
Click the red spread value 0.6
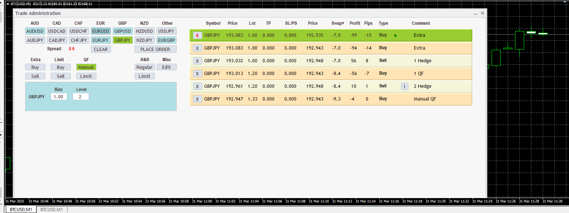(72, 49)
